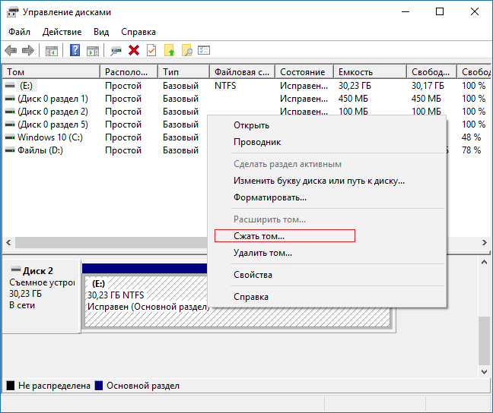The height and width of the screenshot is (413, 493).
Task: Click the black Не распределена legend swatch
Action: (x=11, y=386)
